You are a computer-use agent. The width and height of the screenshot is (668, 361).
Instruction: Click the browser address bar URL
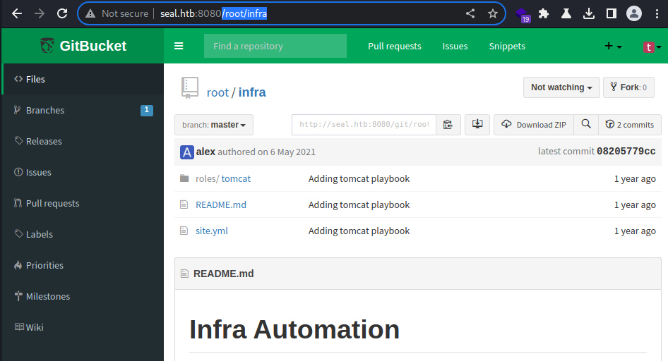[213, 13]
